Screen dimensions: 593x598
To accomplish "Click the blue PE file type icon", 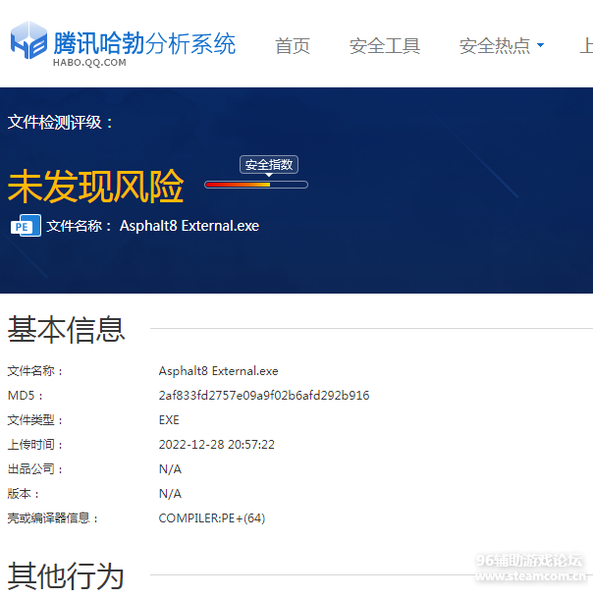I will [x=25, y=226].
